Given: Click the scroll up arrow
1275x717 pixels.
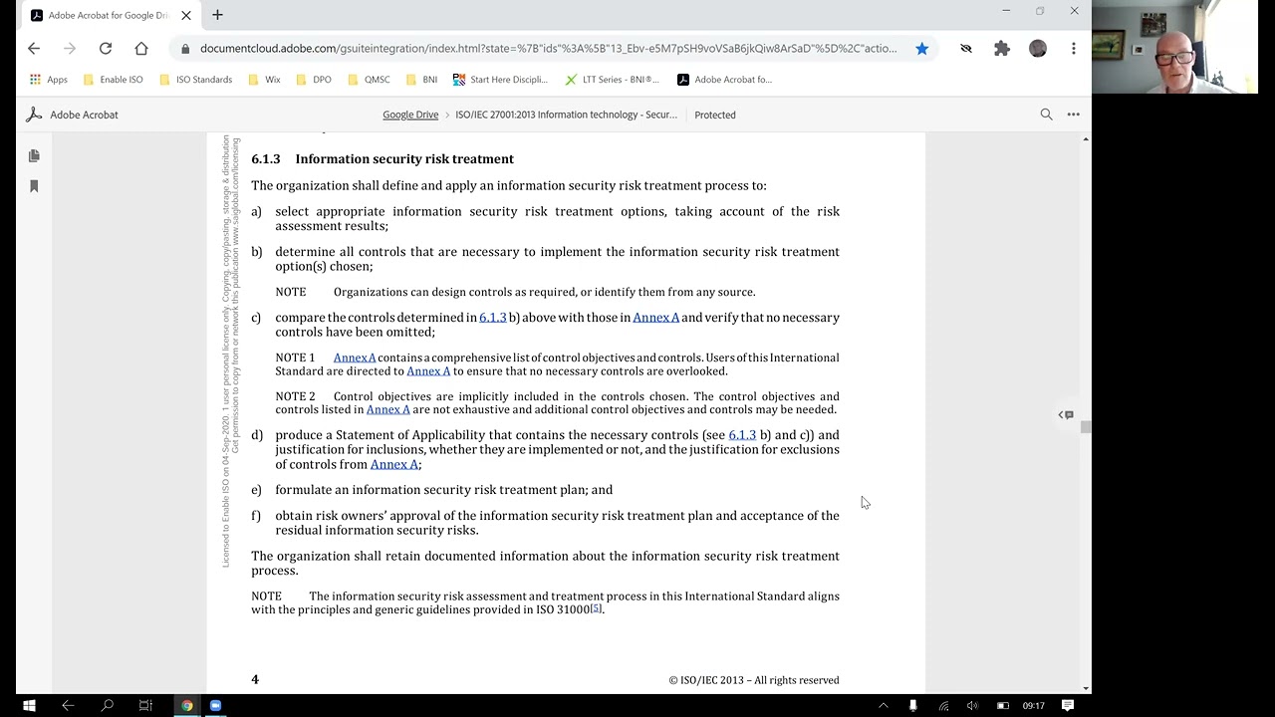Looking at the screenshot, I should tap(1085, 139).
